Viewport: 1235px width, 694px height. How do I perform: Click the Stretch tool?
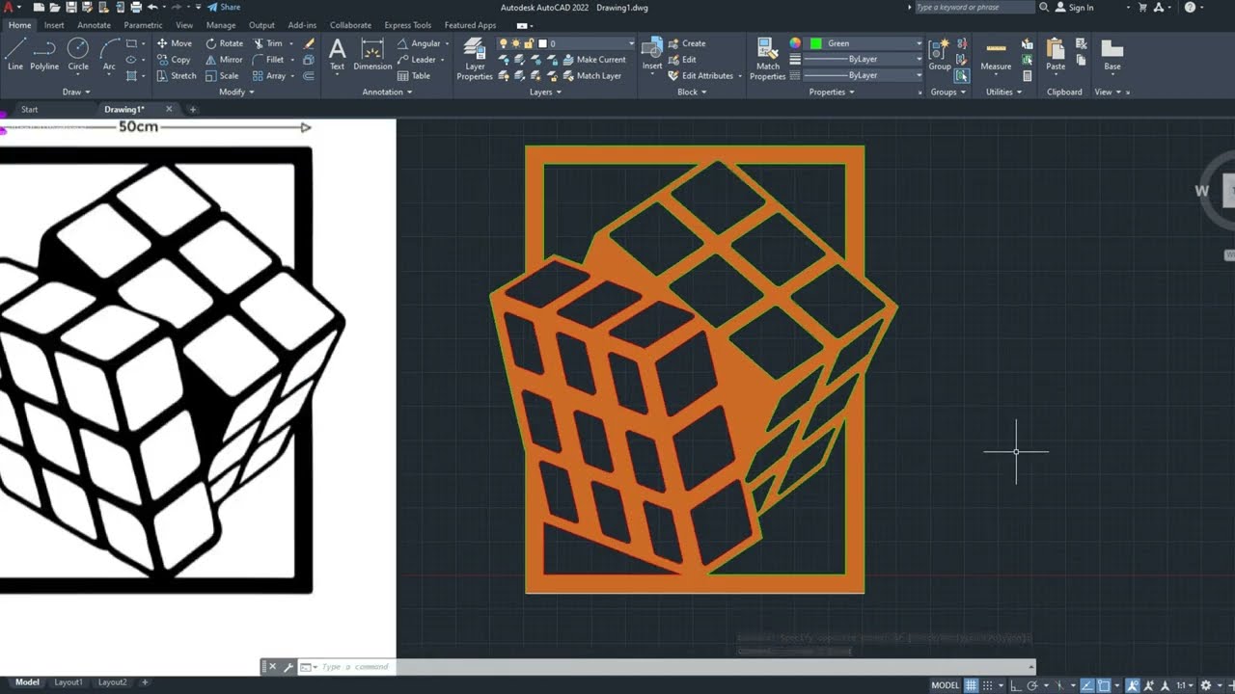[176, 75]
